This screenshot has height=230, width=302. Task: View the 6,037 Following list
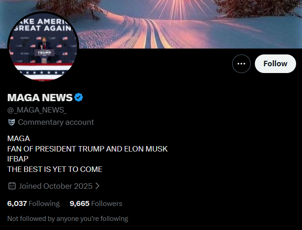click(33, 203)
